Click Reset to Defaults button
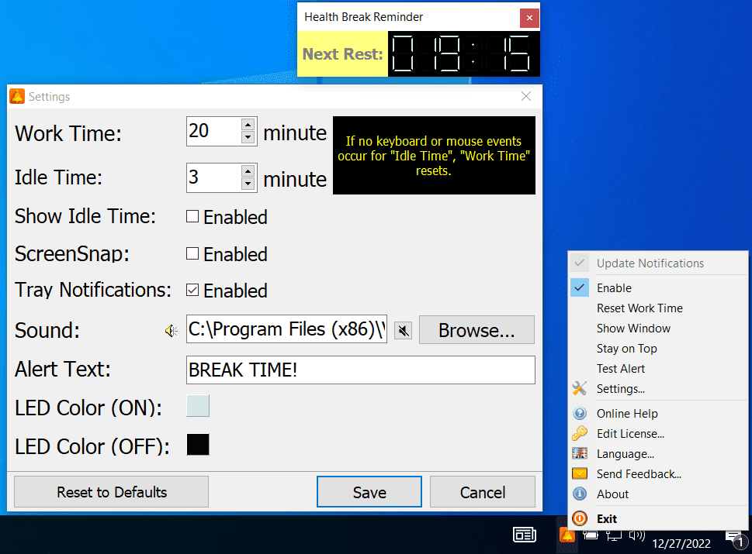The image size is (752, 554). [111, 492]
